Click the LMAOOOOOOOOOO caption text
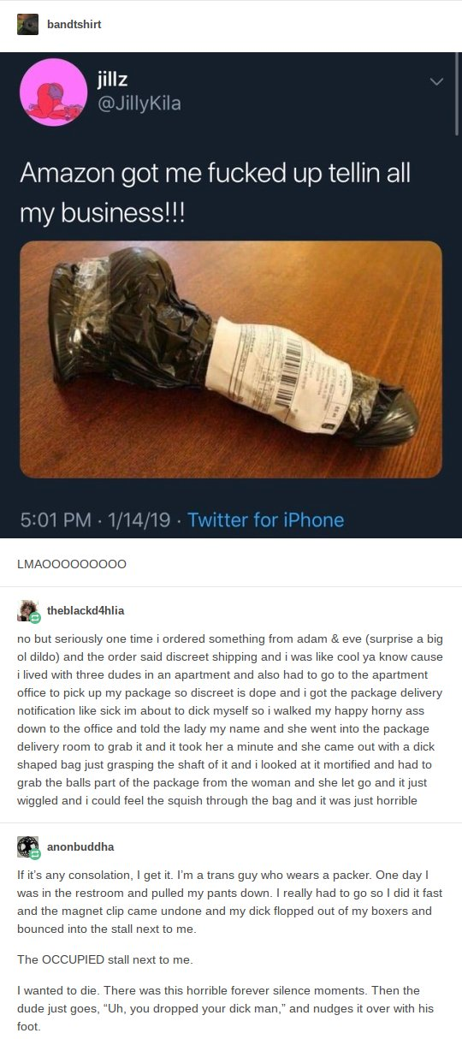 [72, 564]
